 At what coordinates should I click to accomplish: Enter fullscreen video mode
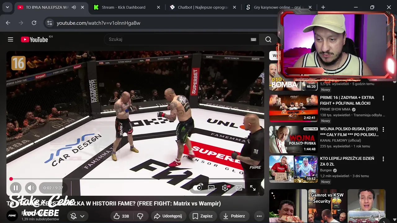[x=253, y=188]
